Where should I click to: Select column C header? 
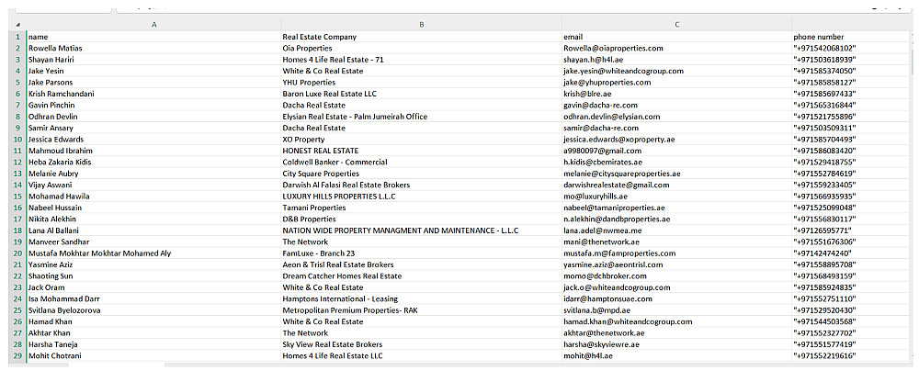point(676,25)
